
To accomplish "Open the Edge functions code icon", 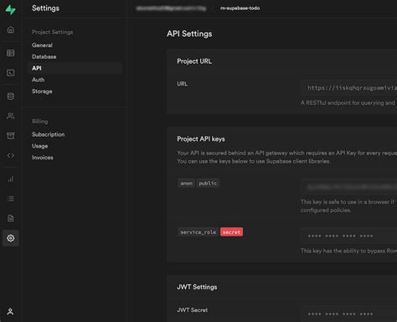I will click(x=11, y=155).
